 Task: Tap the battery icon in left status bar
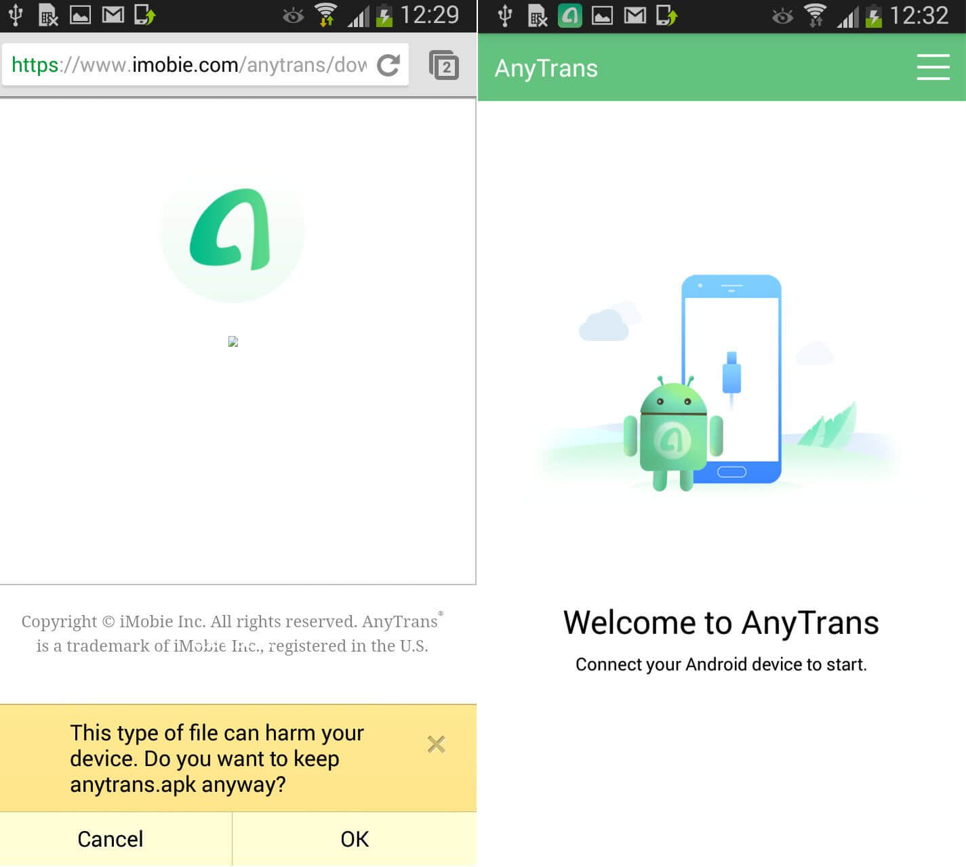coord(384,15)
